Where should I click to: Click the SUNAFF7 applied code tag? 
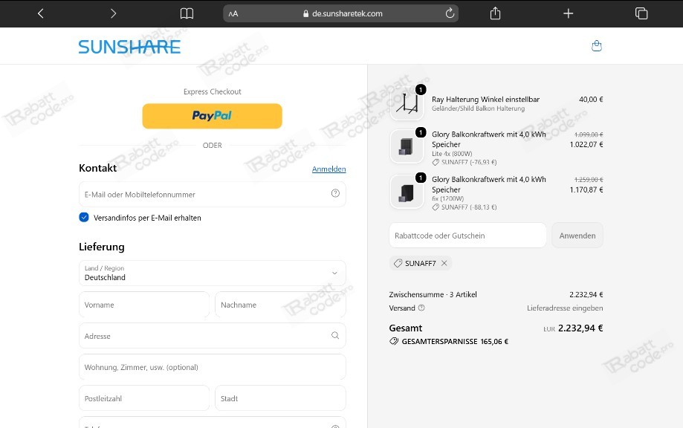point(420,263)
